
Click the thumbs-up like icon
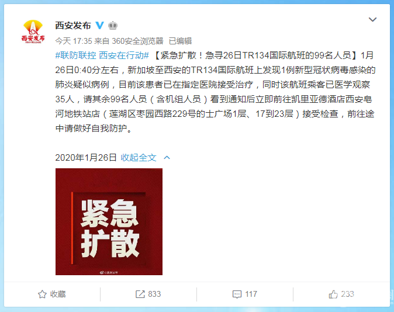tap(333, 294)
